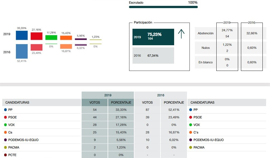Click the C's party name in right list
Screen dimensions: 270x158
pyautogui.click(x=196, y=132)
